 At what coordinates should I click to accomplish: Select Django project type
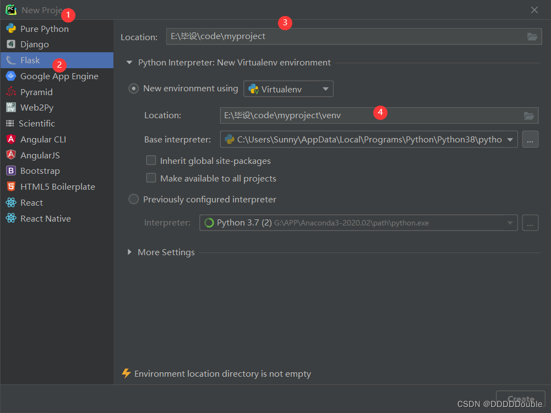[57, 44]
